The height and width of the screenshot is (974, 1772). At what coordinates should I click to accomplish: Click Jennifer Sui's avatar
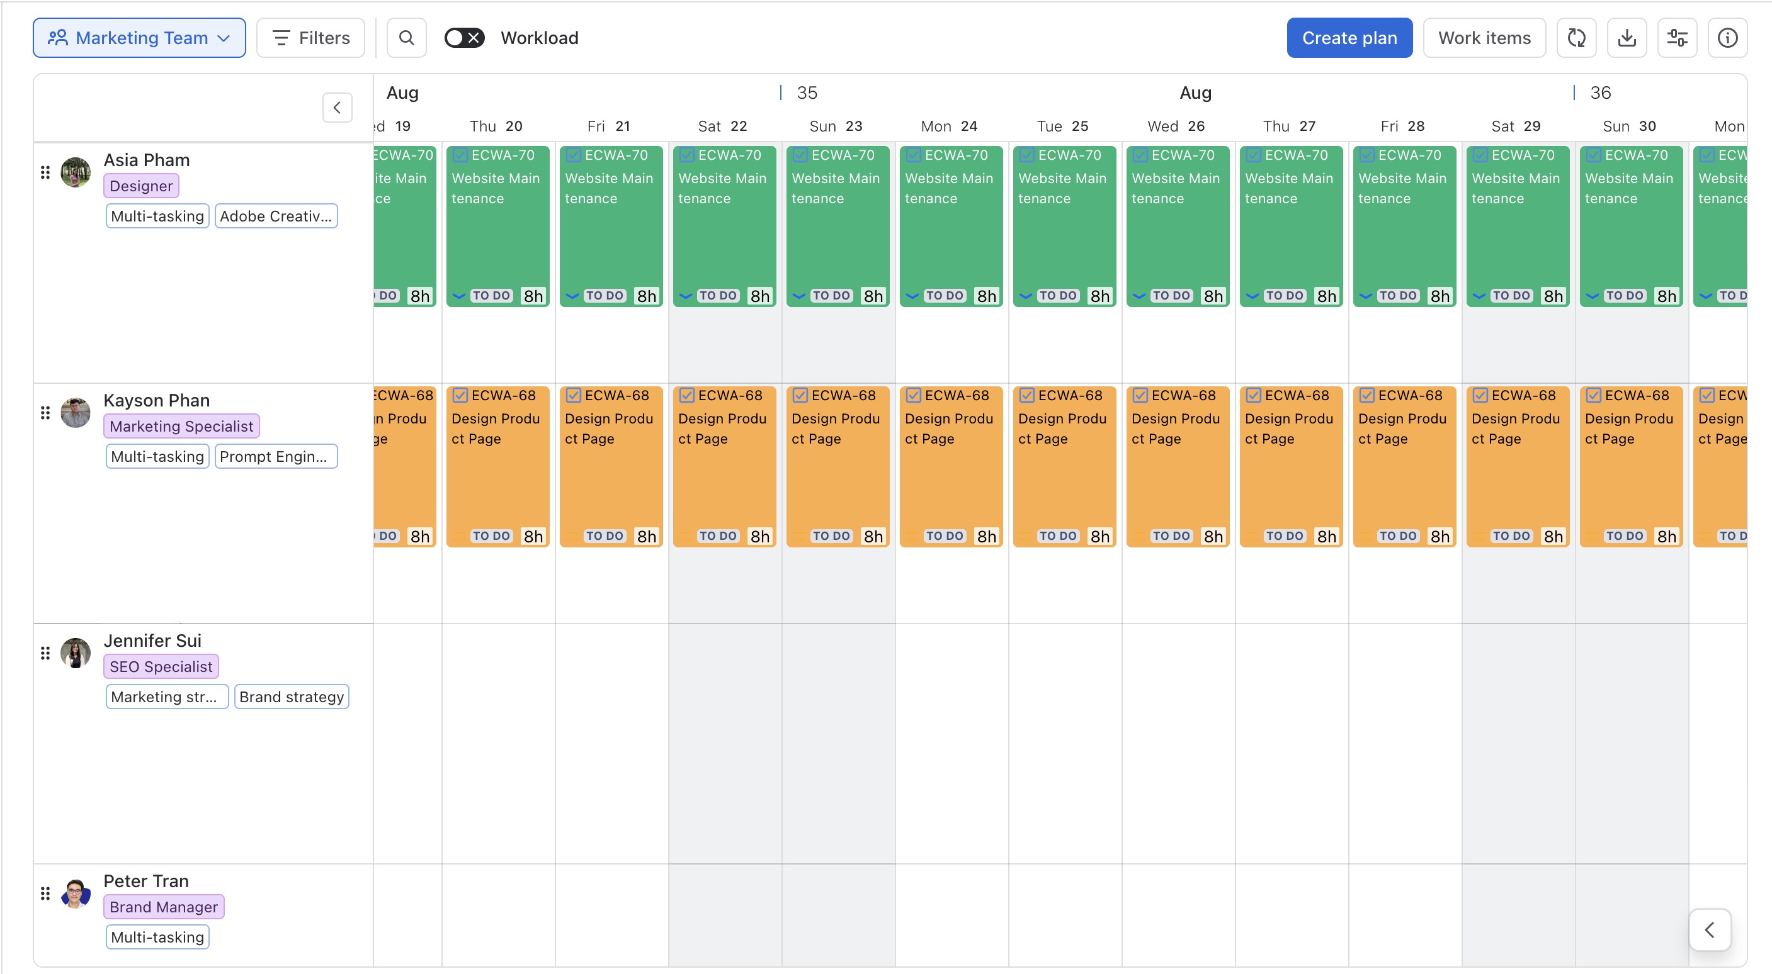point(76,652)
